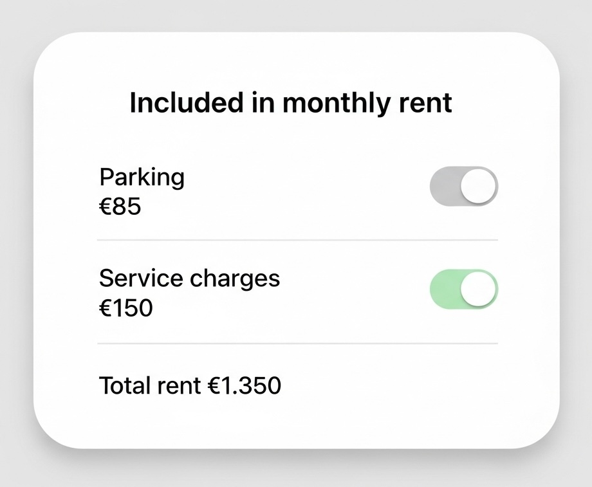Click the Parking label text
The height and width of the screenshot is (487, 592).
tap(142, 177)
